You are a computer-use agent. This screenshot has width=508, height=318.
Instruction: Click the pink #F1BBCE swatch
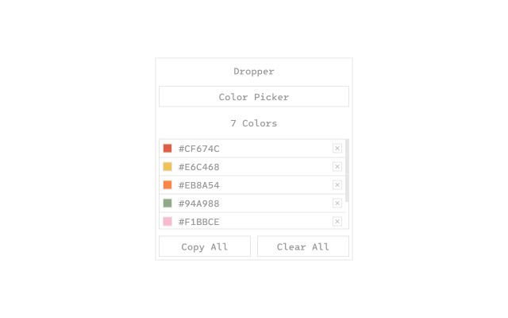[x=167, y=222]
